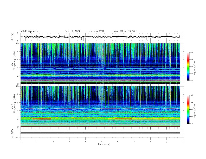Viewport: 206px width, 159px height.
Task: Click the "-3" tick of the ch.1 colorbar
Action: click(x=192, y=52)
